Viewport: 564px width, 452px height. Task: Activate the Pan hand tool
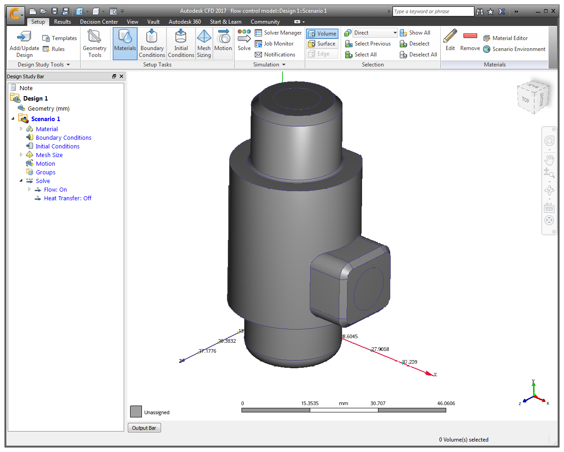click(549, 159)
